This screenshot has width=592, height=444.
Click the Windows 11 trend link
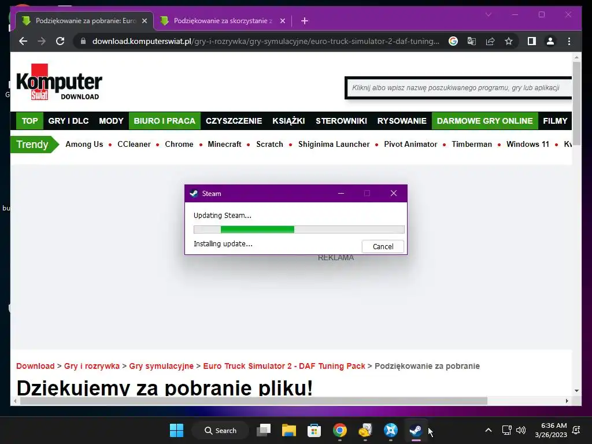[x=527, y=144]
